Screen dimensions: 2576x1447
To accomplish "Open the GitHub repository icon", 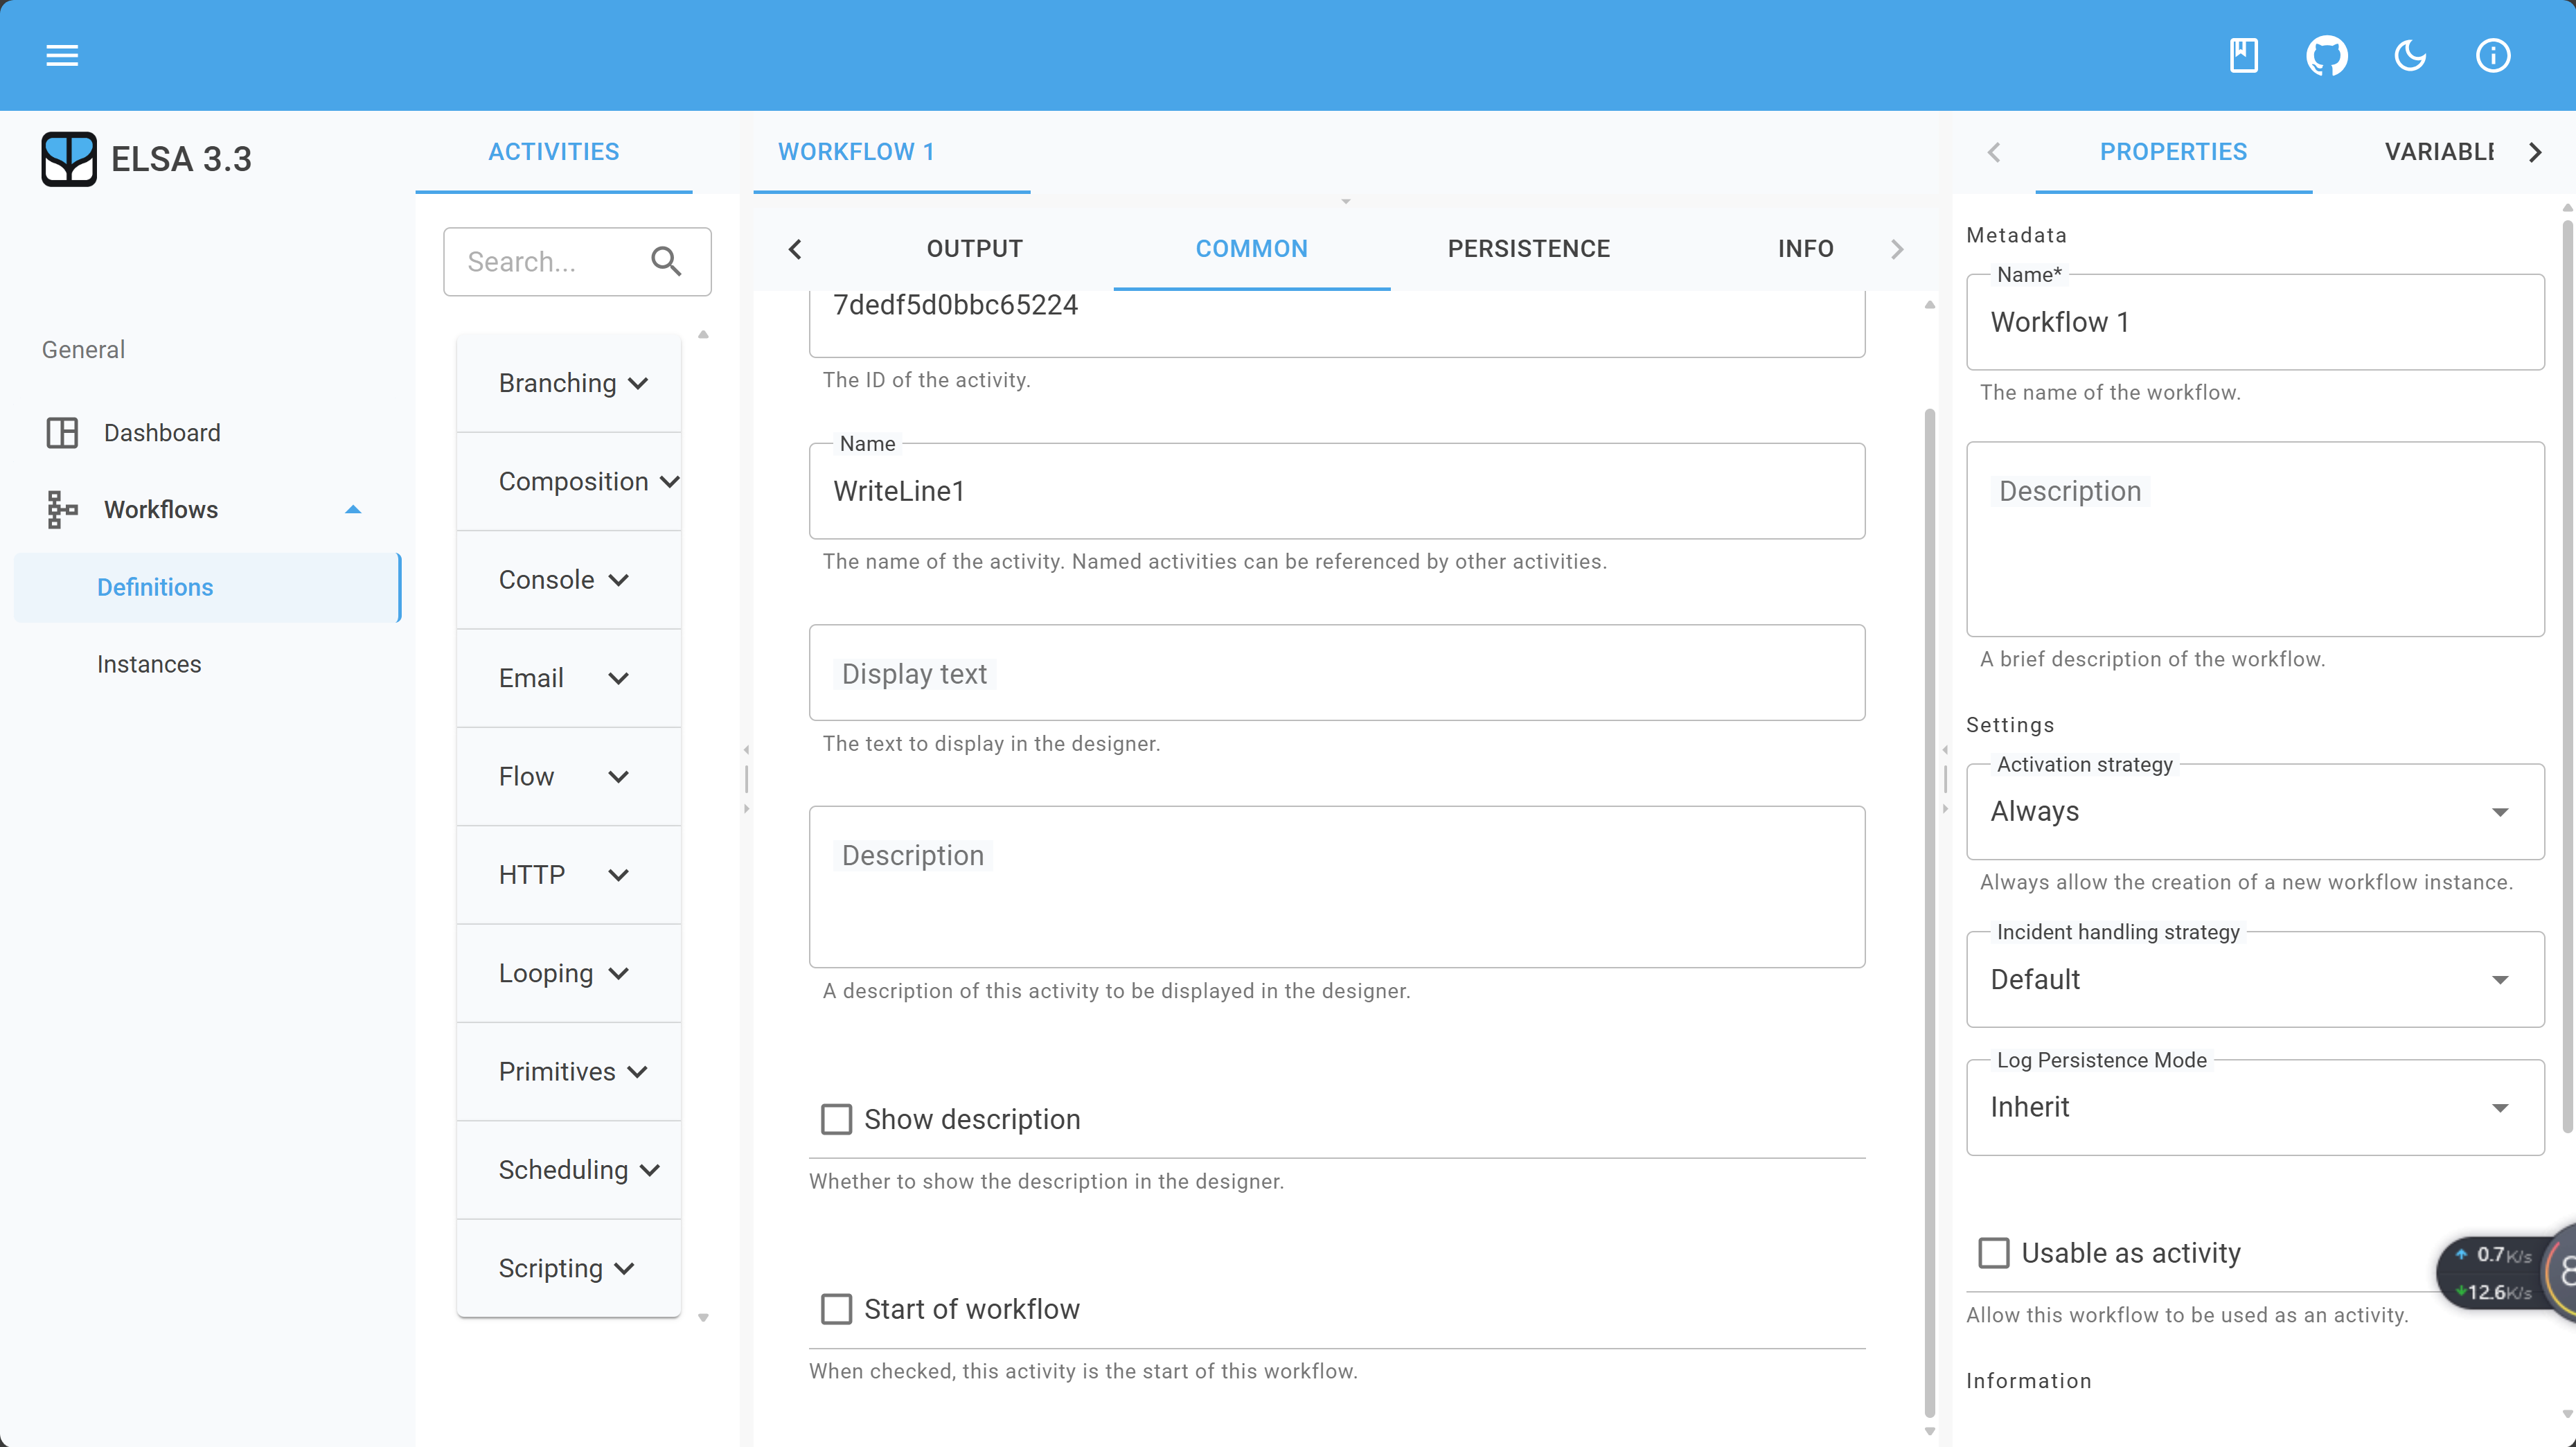I will pos(2327,55).
